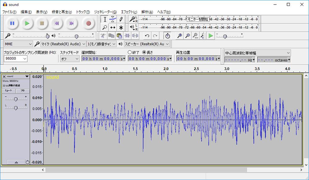This screenshot has height=180, width=309.
Task: Click the green Play button
Action: pyautogui.click(x=27, y=23)
